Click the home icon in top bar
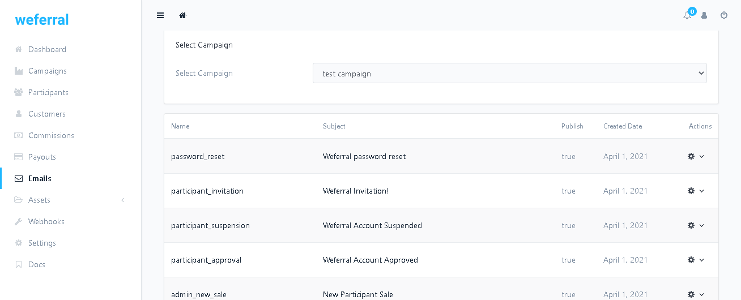 pos(182,15)
